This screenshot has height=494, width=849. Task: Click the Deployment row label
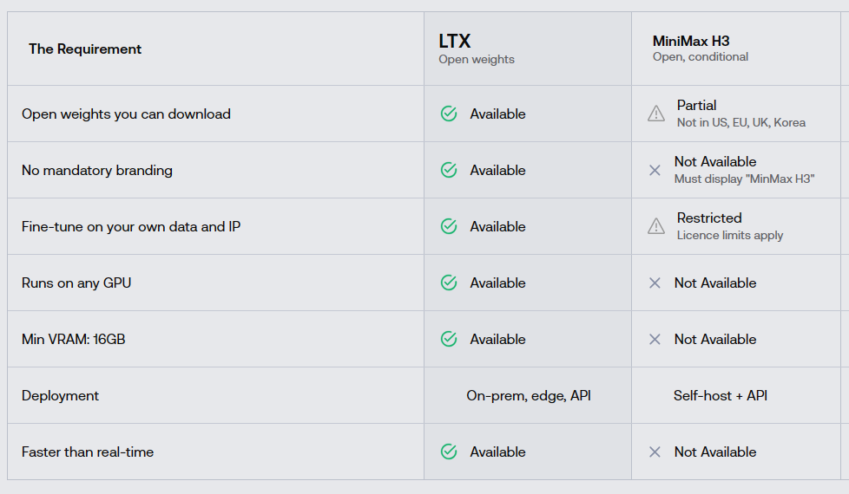tap(60, 395)
